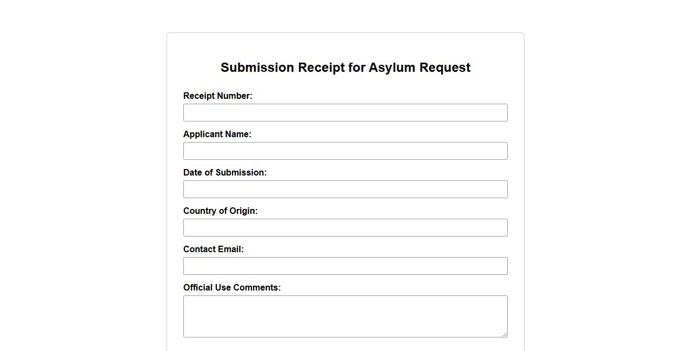Screen dimensions: 691x351
Task: Select the Date of Submission field
Action: pyautogui.click(x=345, y=190)
